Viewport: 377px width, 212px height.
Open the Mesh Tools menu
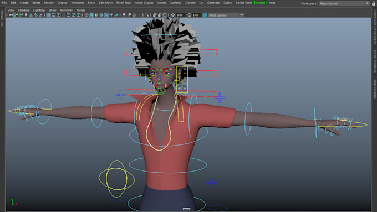point(124,3)
